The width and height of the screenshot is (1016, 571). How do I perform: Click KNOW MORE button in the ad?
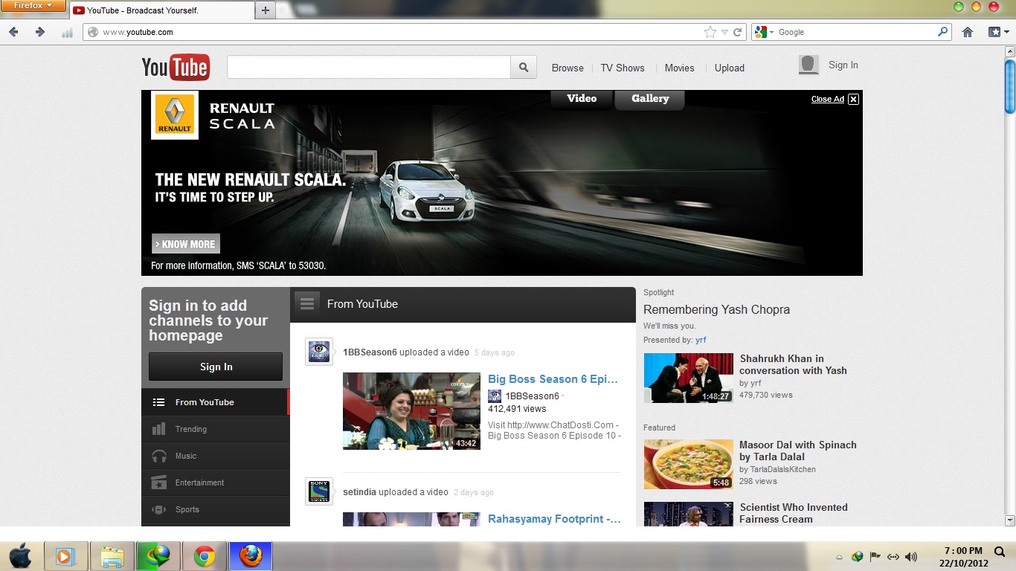click(186, 244)
